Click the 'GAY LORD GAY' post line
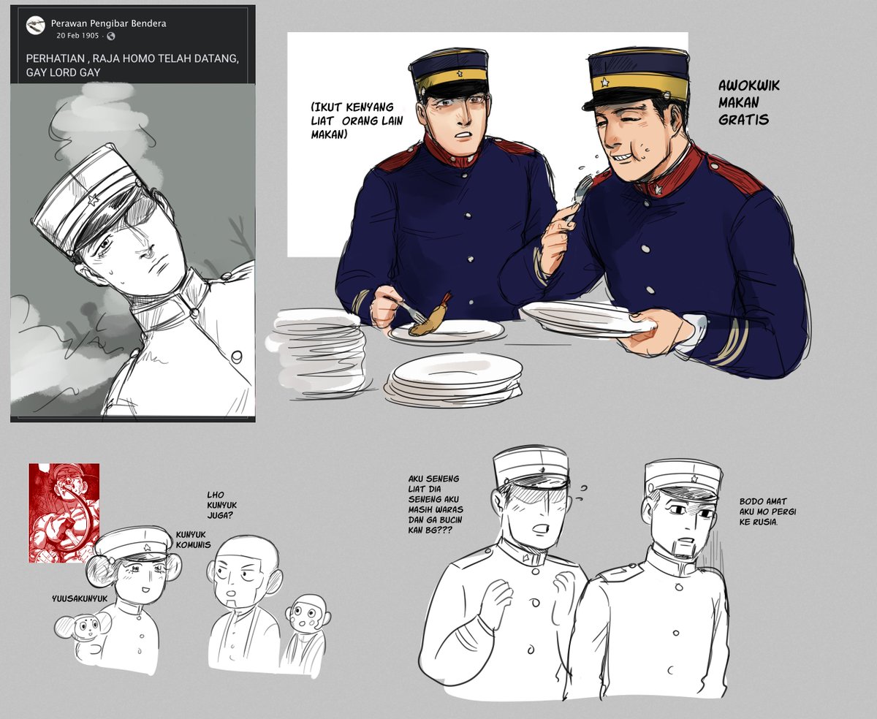 coord(63,72)
